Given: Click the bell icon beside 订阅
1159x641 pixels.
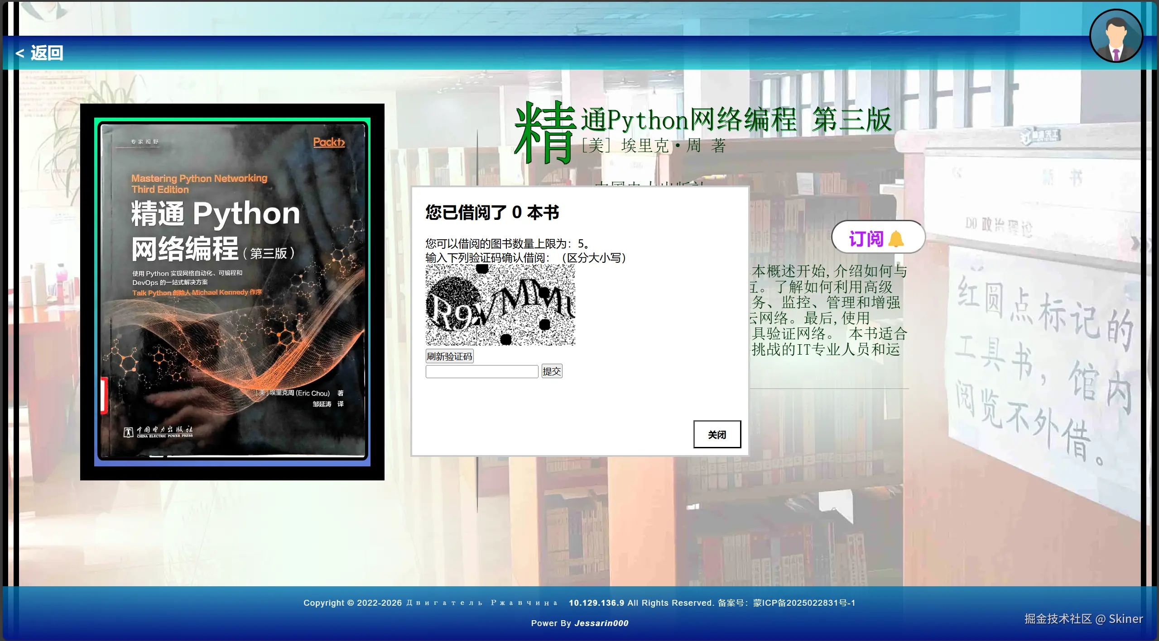Looking at the screenshot, I should tap(896, 239).
